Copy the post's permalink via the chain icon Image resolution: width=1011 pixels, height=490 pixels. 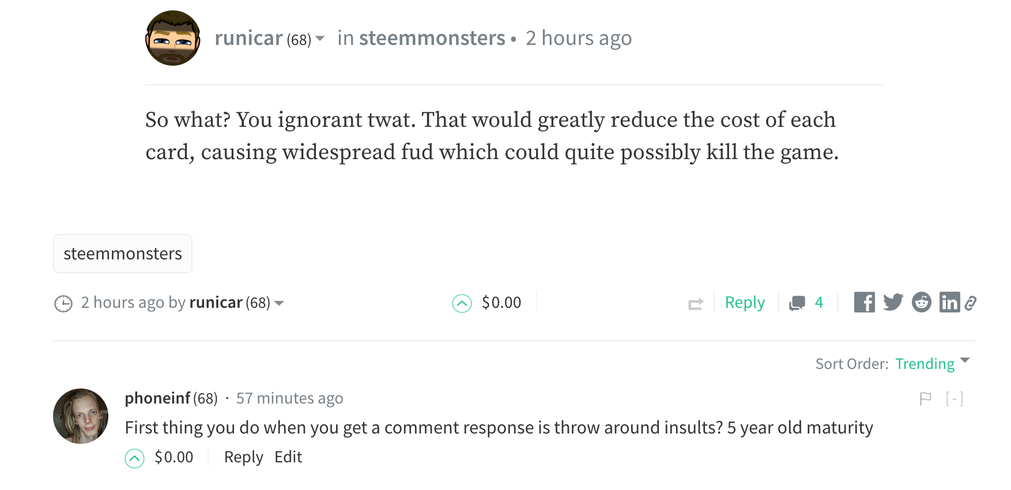(971, 303)
